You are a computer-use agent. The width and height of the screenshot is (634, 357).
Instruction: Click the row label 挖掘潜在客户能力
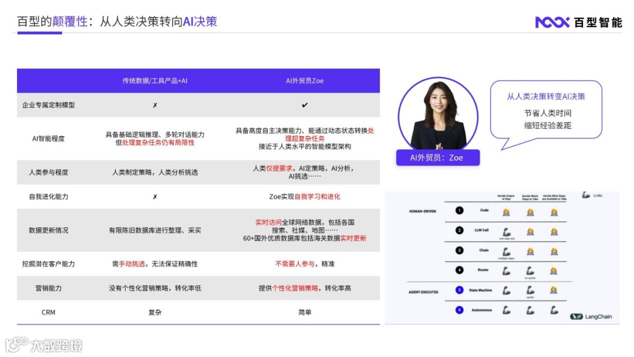tap(49, 264)
